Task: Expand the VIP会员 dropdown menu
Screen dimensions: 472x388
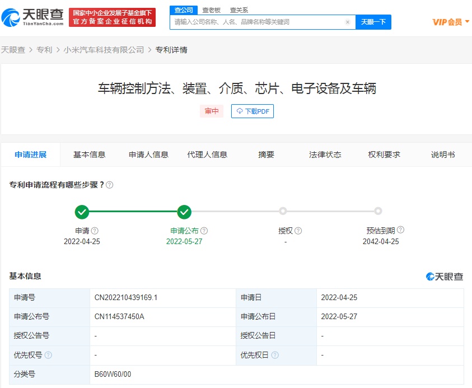Action: pos(451,22)
